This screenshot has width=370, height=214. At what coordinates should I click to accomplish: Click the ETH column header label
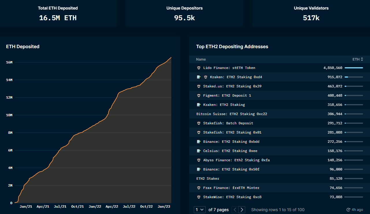(356, 59)
